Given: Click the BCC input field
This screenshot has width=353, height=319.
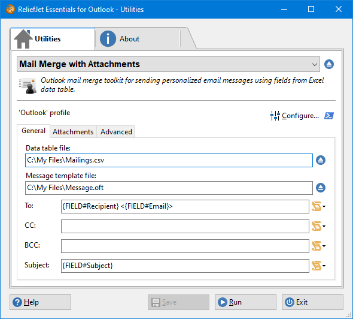Looking at the screenshot, I should (185, 246).
